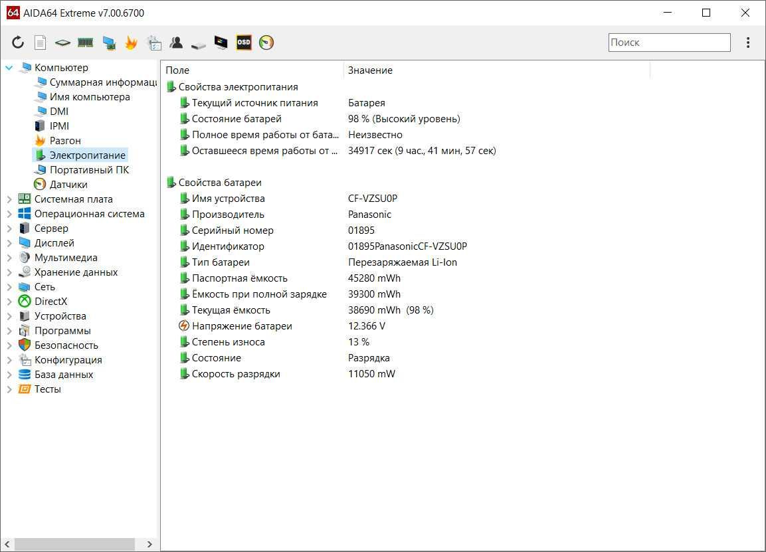Click the Значение column header
Viewport: 766px width, 552px height.
pyautogui.click(x=497, y=70)
